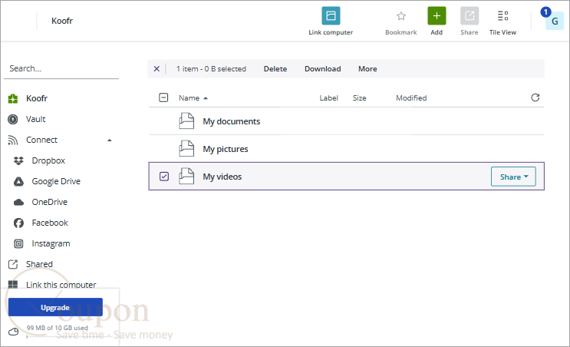Click the Instagram icon
The width and height of the screenshot is (570, 347).
point(18,243)
